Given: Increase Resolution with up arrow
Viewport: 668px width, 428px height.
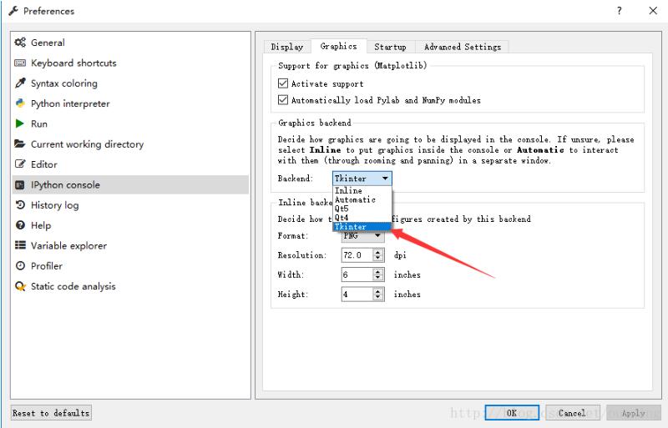Looking at the screenshot, I should pos(378,252).
